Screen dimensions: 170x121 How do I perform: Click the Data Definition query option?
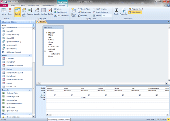[61, 16]
